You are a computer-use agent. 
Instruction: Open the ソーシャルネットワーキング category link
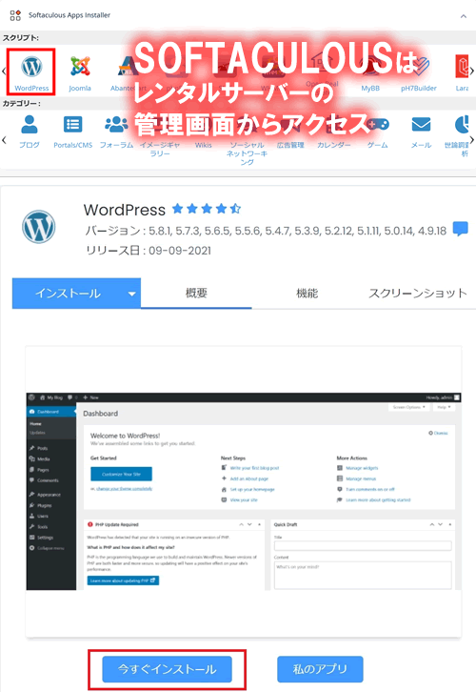point(247,153)
